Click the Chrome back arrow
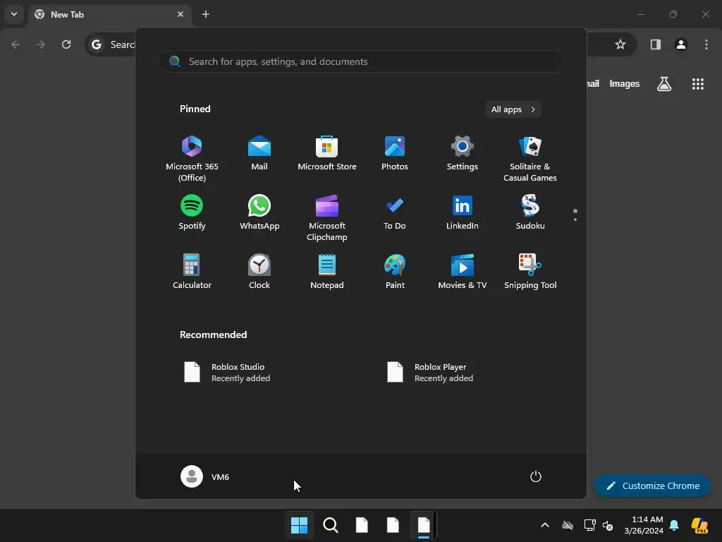The image size is (722, 542). 16,44
